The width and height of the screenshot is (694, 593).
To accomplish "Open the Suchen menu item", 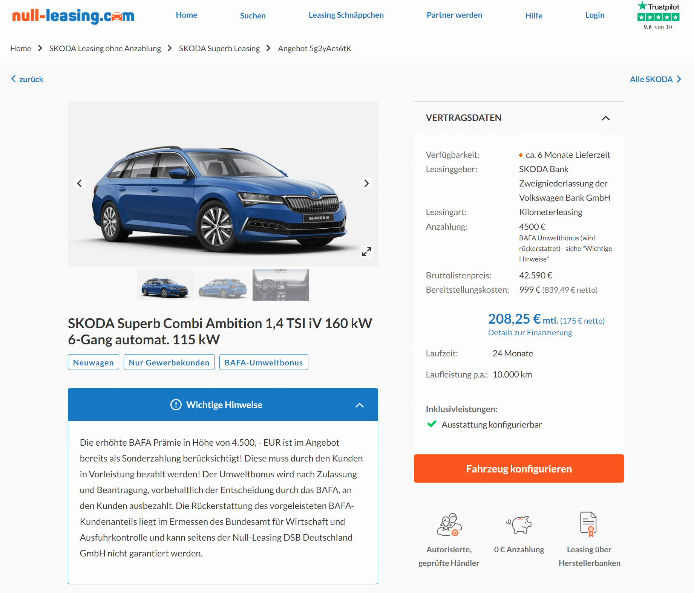I will [x=253, y=15].
